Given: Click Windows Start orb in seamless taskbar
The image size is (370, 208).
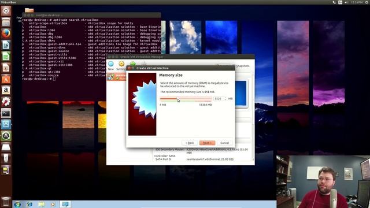Looking at the screenshot, I should pos(17,204).
